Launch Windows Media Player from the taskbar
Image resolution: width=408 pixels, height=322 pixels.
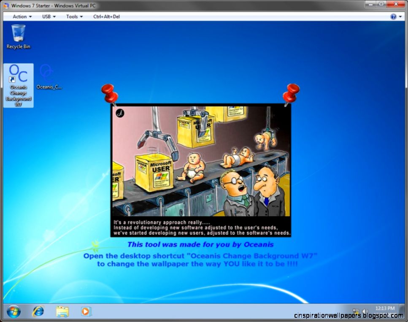86,311
